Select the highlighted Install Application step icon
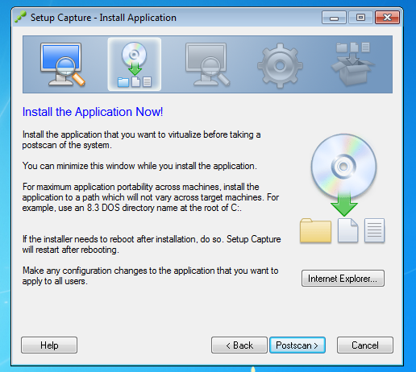This screenshot has width=416, height=372. pyautogui.click(x=135, y=64)
